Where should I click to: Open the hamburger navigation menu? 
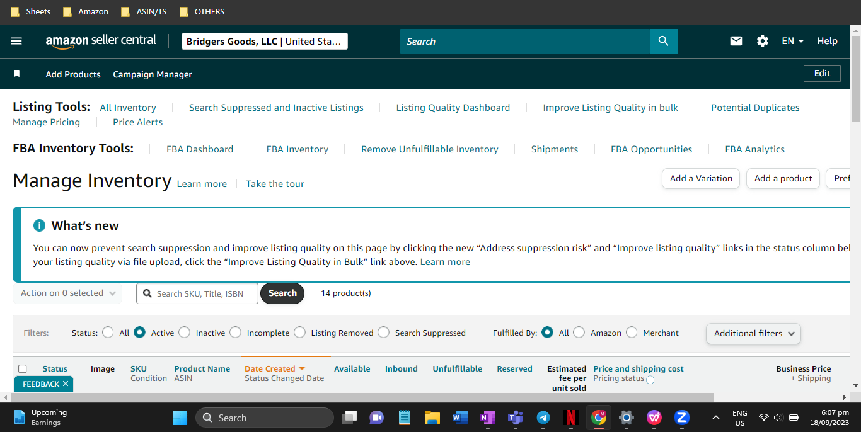pyautogui.click(x=16, y=41)
